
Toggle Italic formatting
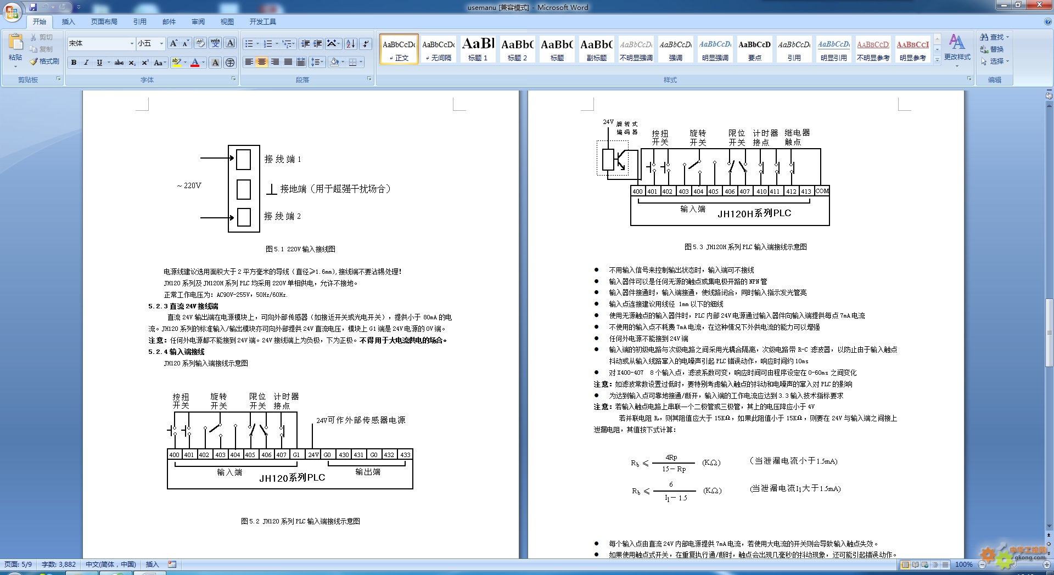[x=86, y=63]
